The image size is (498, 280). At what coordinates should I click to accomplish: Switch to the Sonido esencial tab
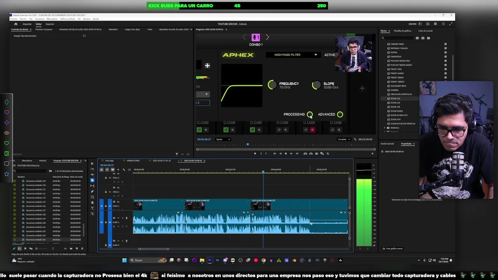387,144
